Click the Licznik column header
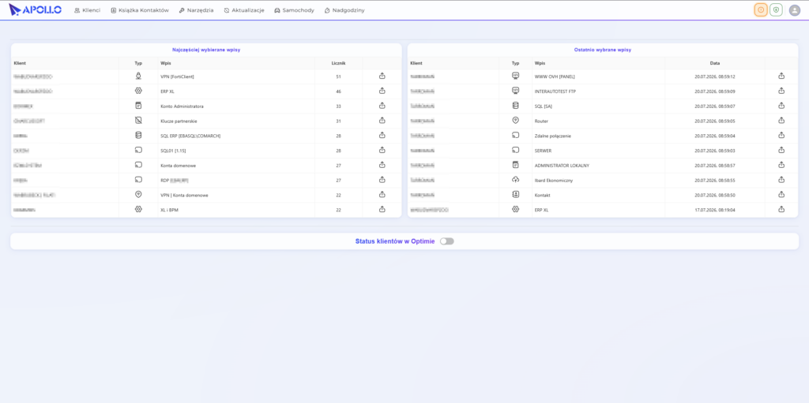The image size is (809, 403). [x=338, y=63]
